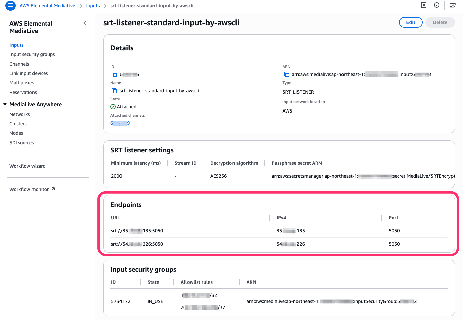Navigate to Clusters

[x=18, y=124]
